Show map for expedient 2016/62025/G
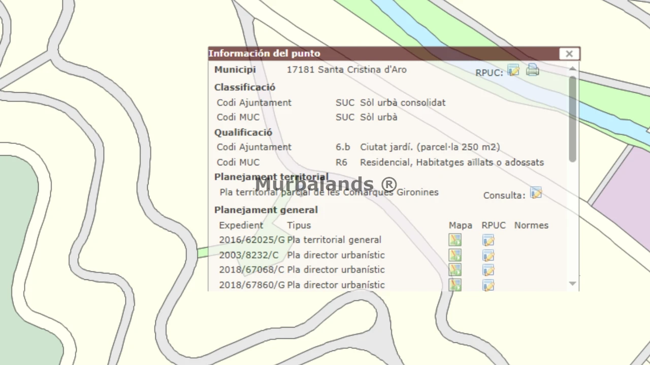This screenshot has width=650, height=365. (x=454, y=240)
